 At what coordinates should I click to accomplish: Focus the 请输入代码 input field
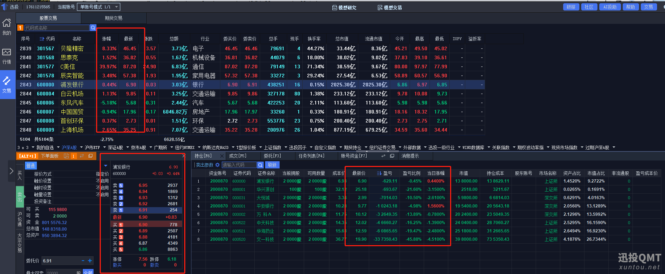coord(239,165)
